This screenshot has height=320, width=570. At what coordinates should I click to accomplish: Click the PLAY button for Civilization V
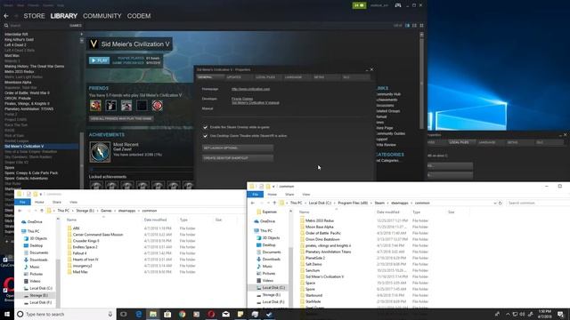(99, 60)
